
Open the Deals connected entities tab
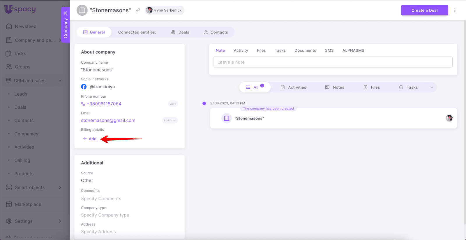(x=180, y=32)
